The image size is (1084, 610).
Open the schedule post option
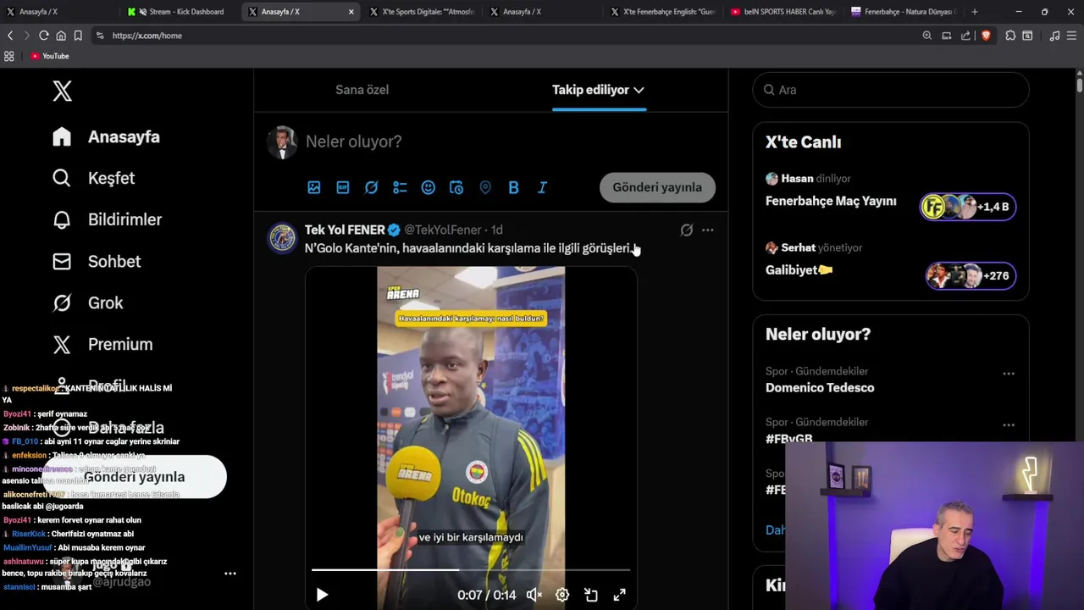pos(456,187)
